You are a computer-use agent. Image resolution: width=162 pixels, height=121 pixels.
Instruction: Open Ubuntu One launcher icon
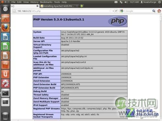[x=5, y=74]
